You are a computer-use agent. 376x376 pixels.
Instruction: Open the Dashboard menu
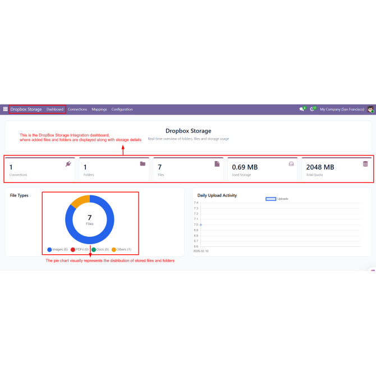[x=55, y=109]
